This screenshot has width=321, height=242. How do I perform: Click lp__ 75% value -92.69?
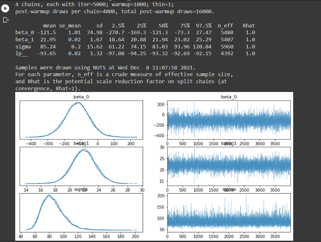[x=180, y=54]
